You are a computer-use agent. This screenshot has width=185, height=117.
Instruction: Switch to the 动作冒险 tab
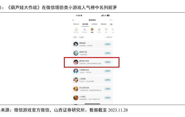(94, 24)
